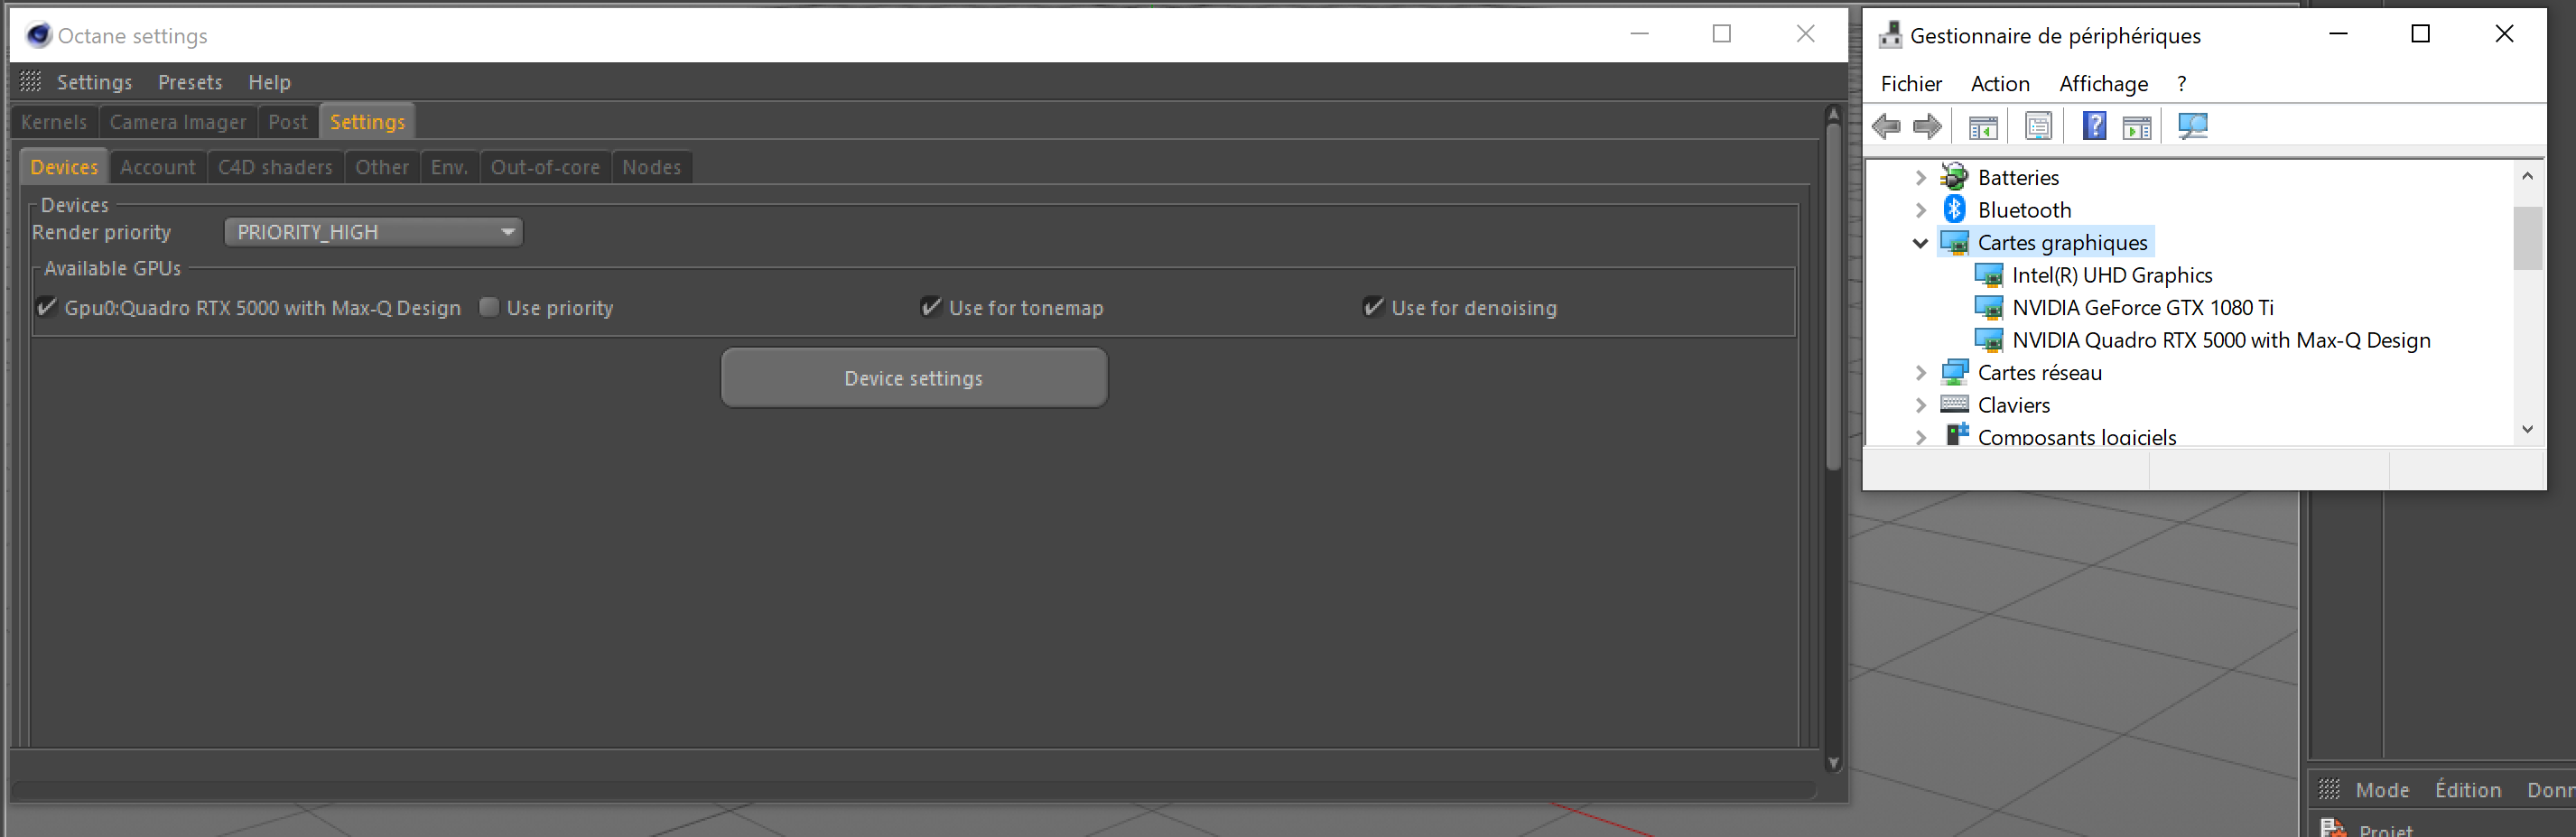Switch to the Account sub-tab
The height and width of the screenshot is (837, 2576).
[x=158, y=167]
